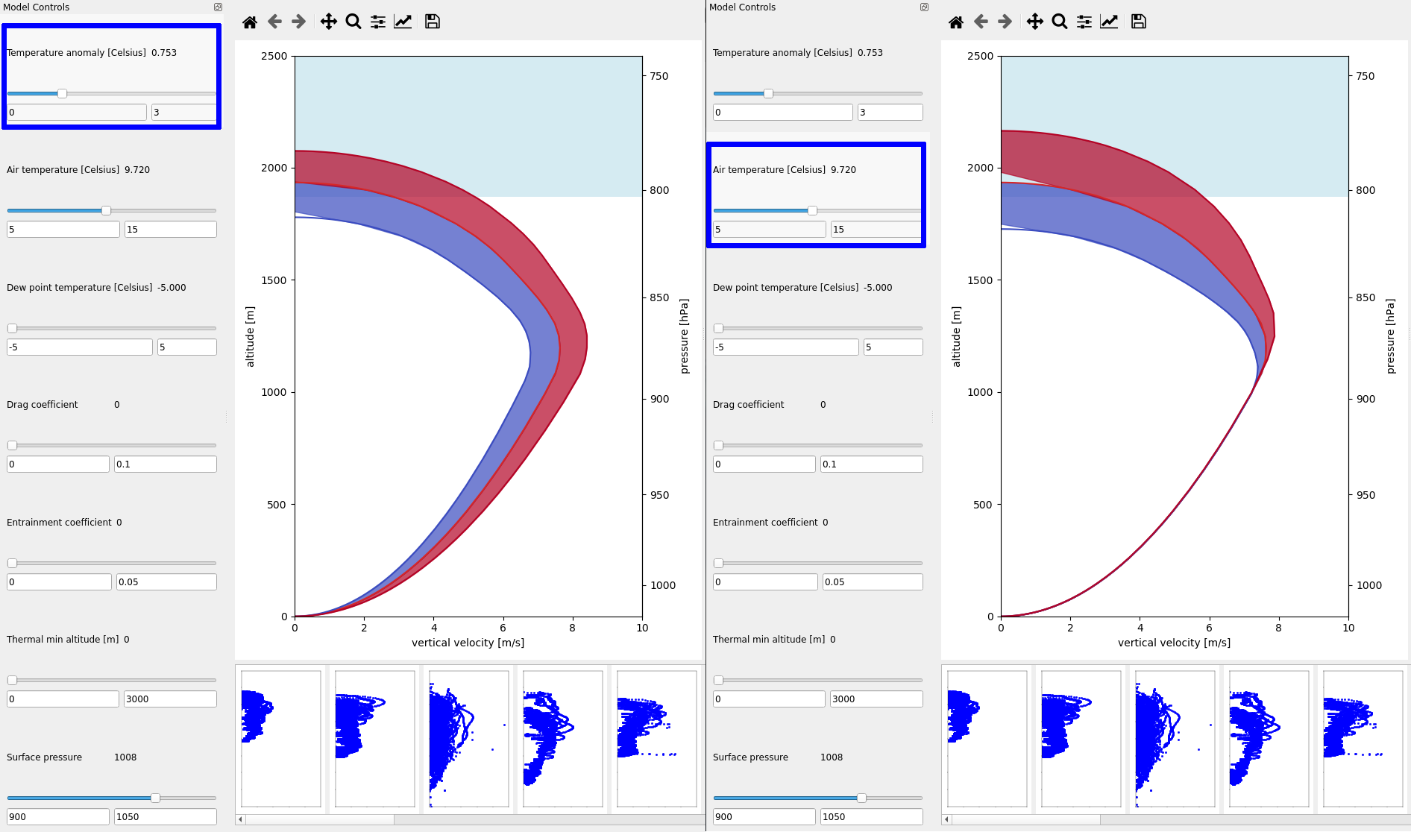The width and height of the screenshot is (1411, 832).
Task: Click left panel Dew point minimum field -5
Action: point(79,347)
